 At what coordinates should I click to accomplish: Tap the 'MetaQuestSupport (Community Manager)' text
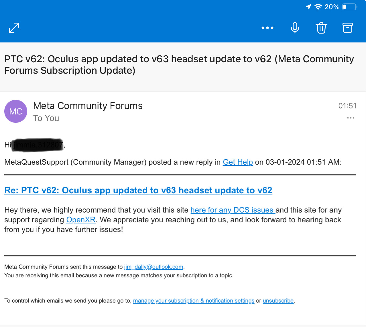pos(75,162)
